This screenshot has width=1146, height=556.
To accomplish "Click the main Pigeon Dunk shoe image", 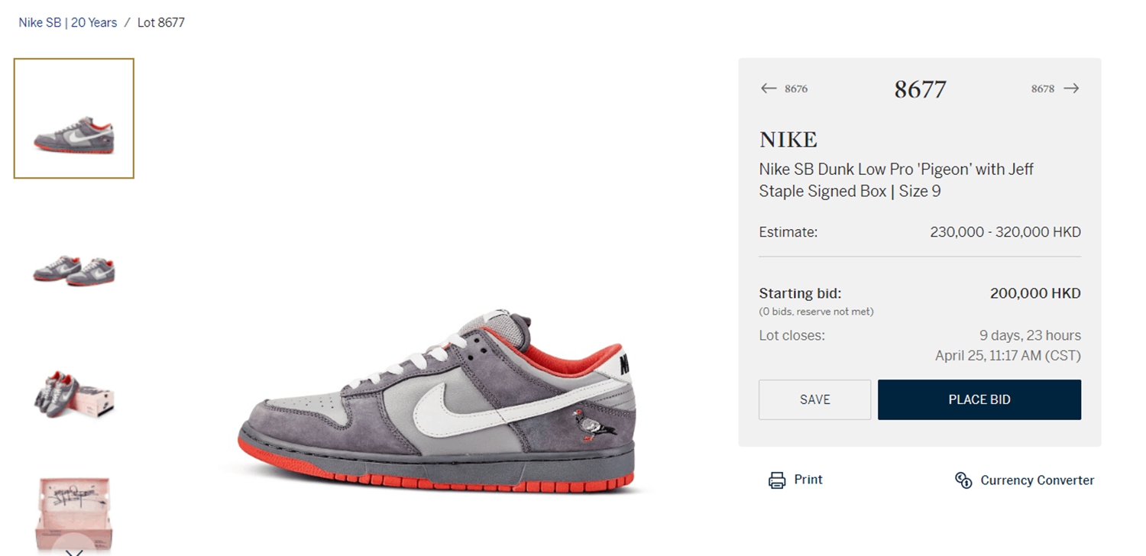I will [x=437, y=399].
